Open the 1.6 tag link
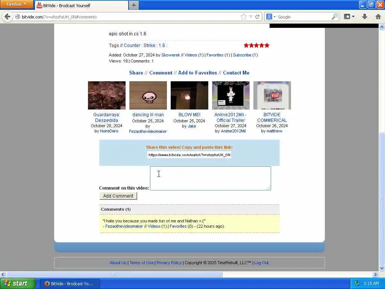 point(162,46)
